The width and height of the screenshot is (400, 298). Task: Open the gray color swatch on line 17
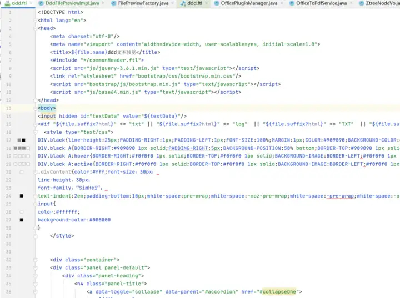coord(19,140)
